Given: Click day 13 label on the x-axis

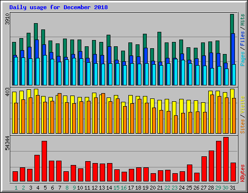Looking at the screenshot, I should (102, 188).
